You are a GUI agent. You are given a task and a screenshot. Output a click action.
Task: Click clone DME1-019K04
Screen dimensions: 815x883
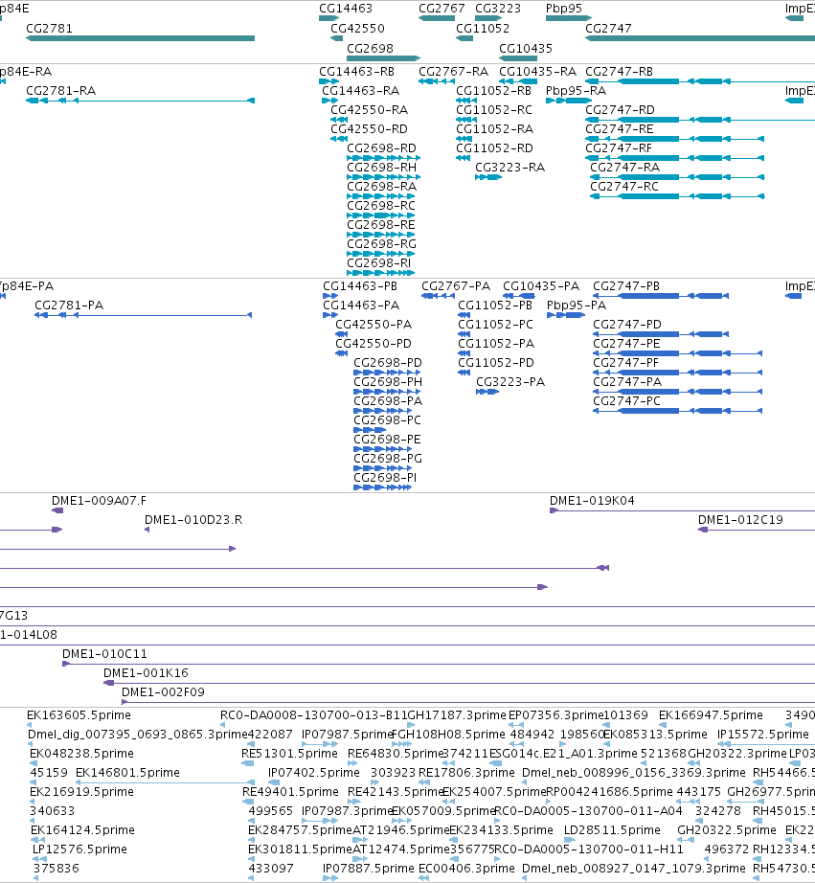(592, 501)
